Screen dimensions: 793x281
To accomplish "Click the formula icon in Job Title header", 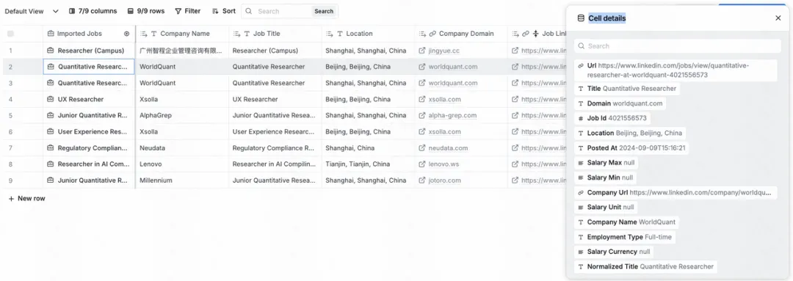I will click(236, 34).
